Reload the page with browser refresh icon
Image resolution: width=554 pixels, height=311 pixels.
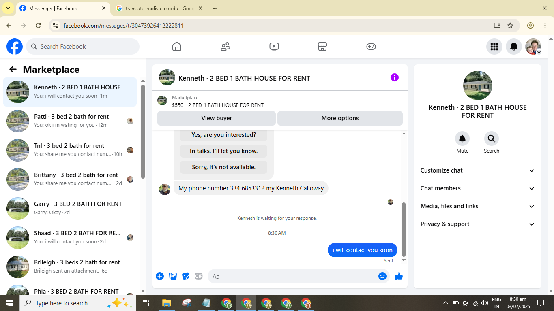[x=38, y=26]
